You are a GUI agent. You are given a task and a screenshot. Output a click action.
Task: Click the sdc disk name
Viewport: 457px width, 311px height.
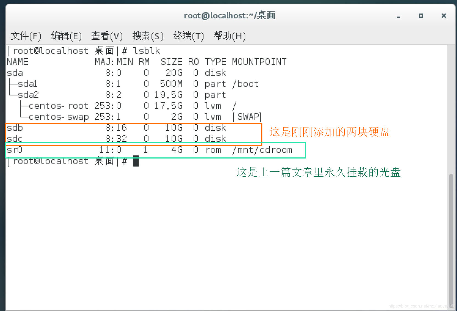pos(15,139)
